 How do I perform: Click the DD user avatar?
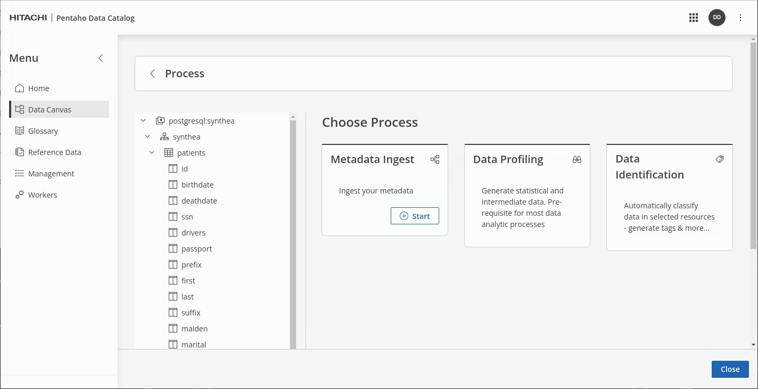click(x=716, y=18)
